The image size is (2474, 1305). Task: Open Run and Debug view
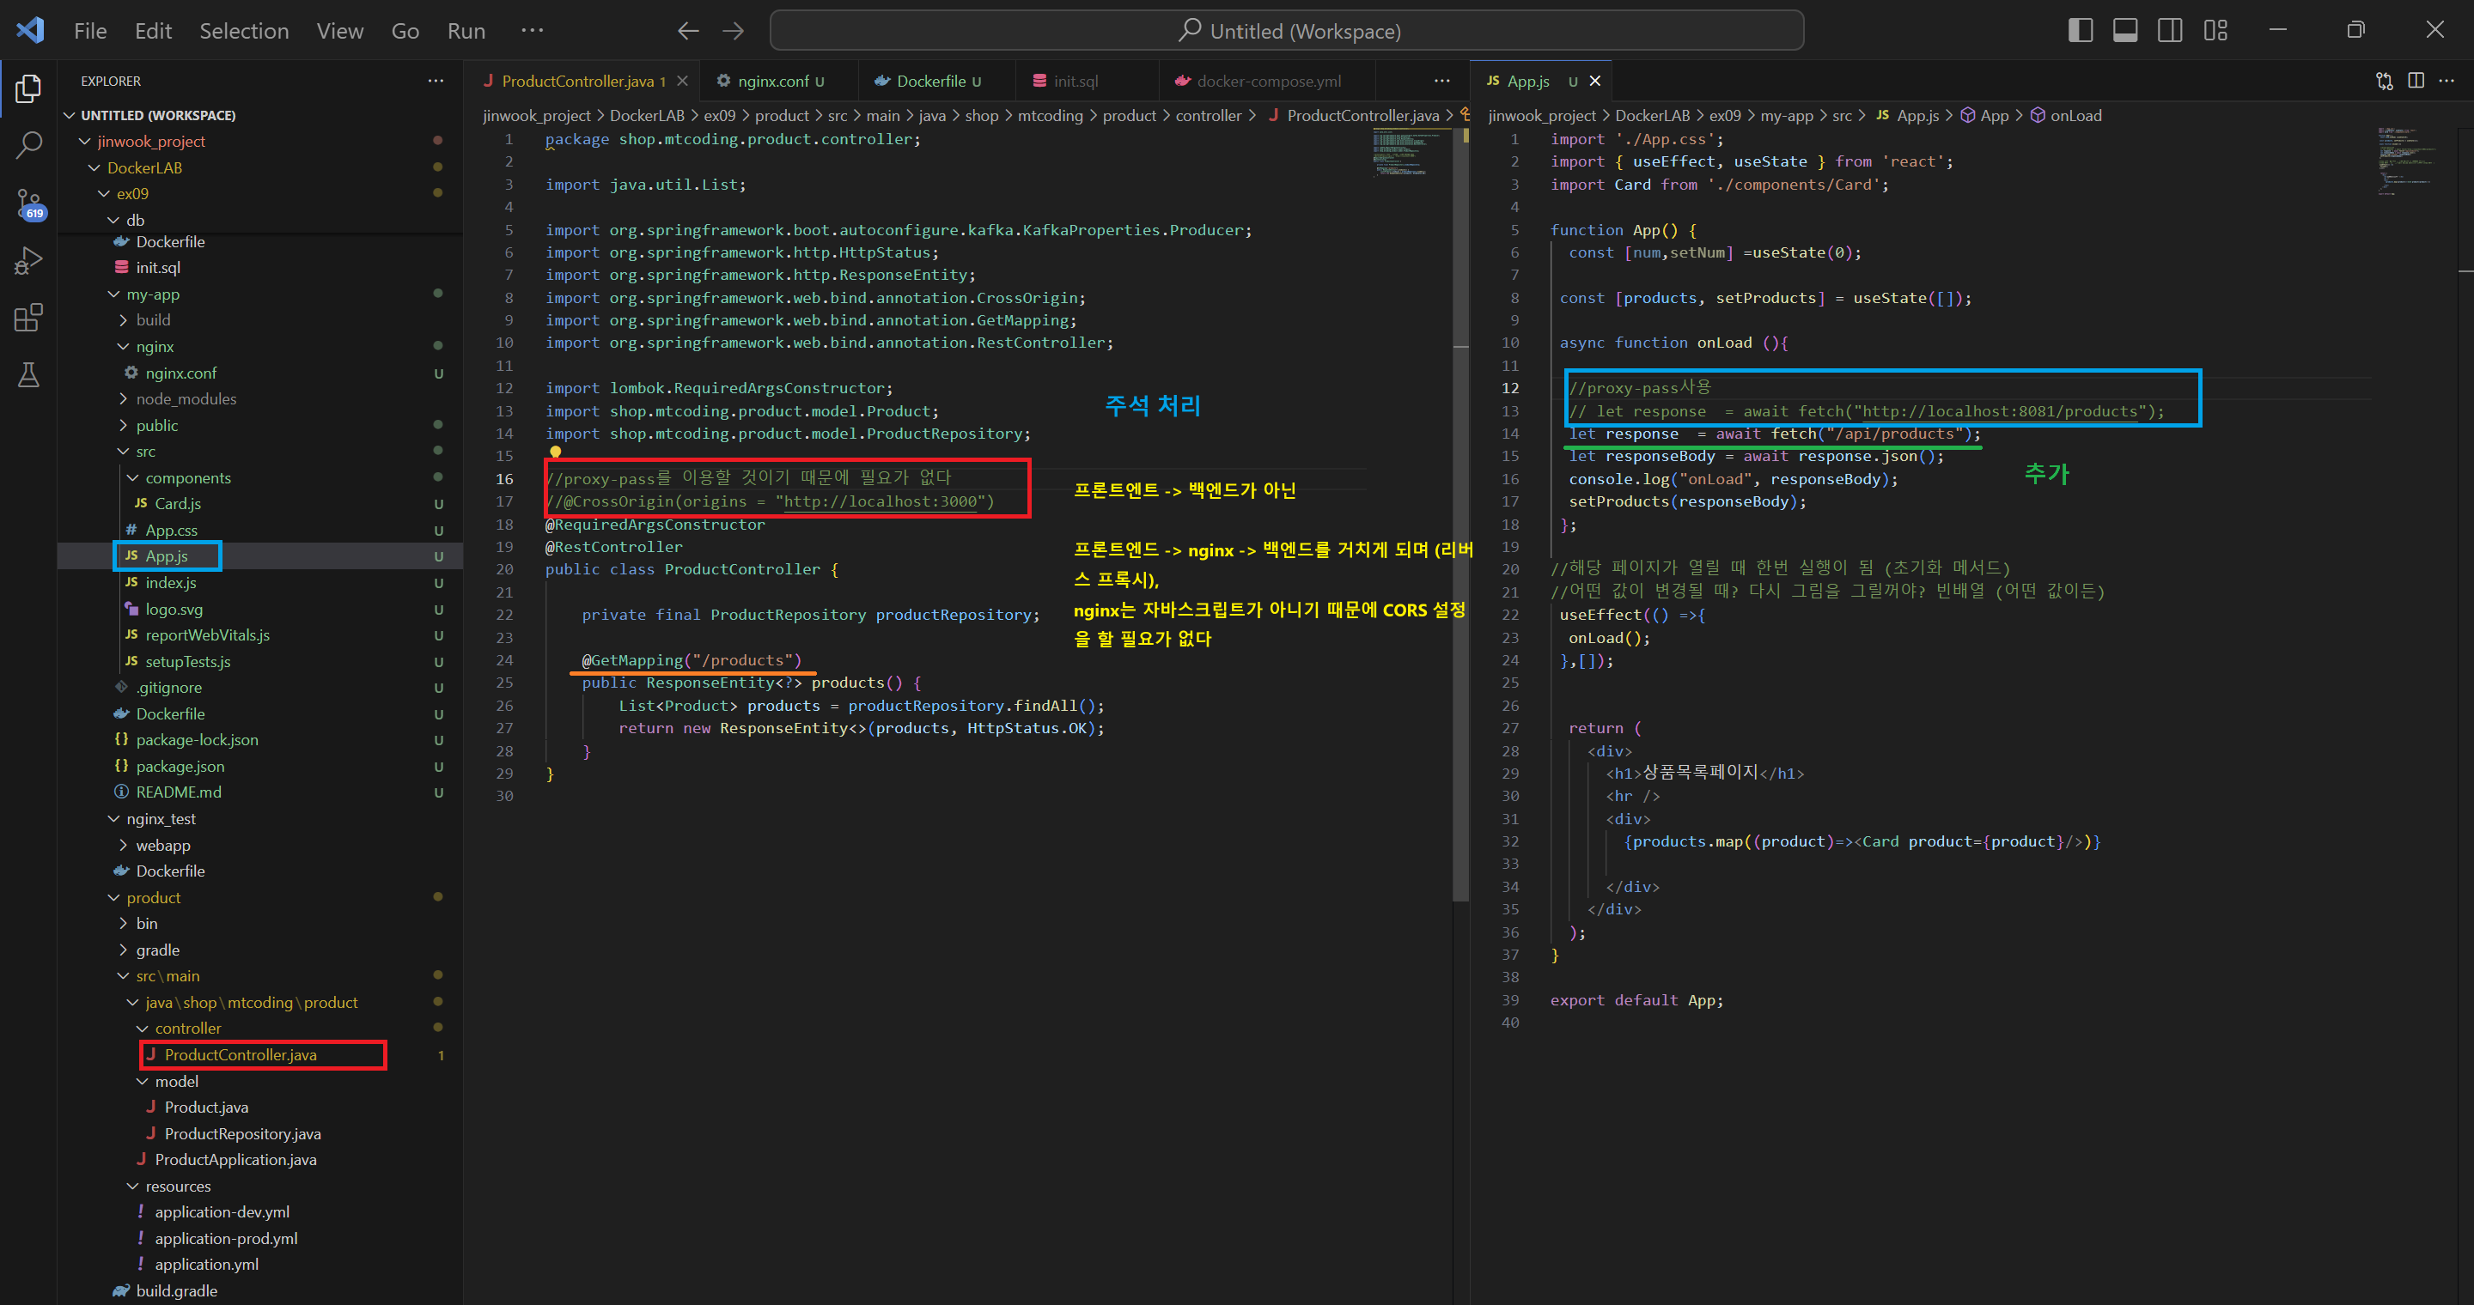(29, 260)
